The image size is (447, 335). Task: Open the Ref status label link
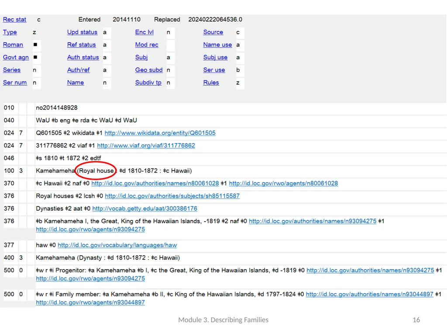pos(81,45)
